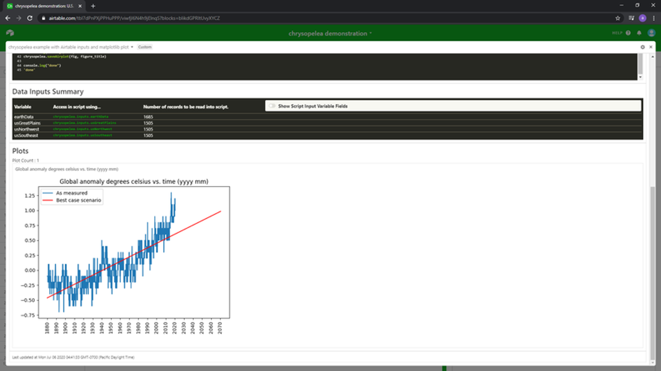Click the block panel scroll up arrow
The image size is (661, 371).
(x=652, y=56)
